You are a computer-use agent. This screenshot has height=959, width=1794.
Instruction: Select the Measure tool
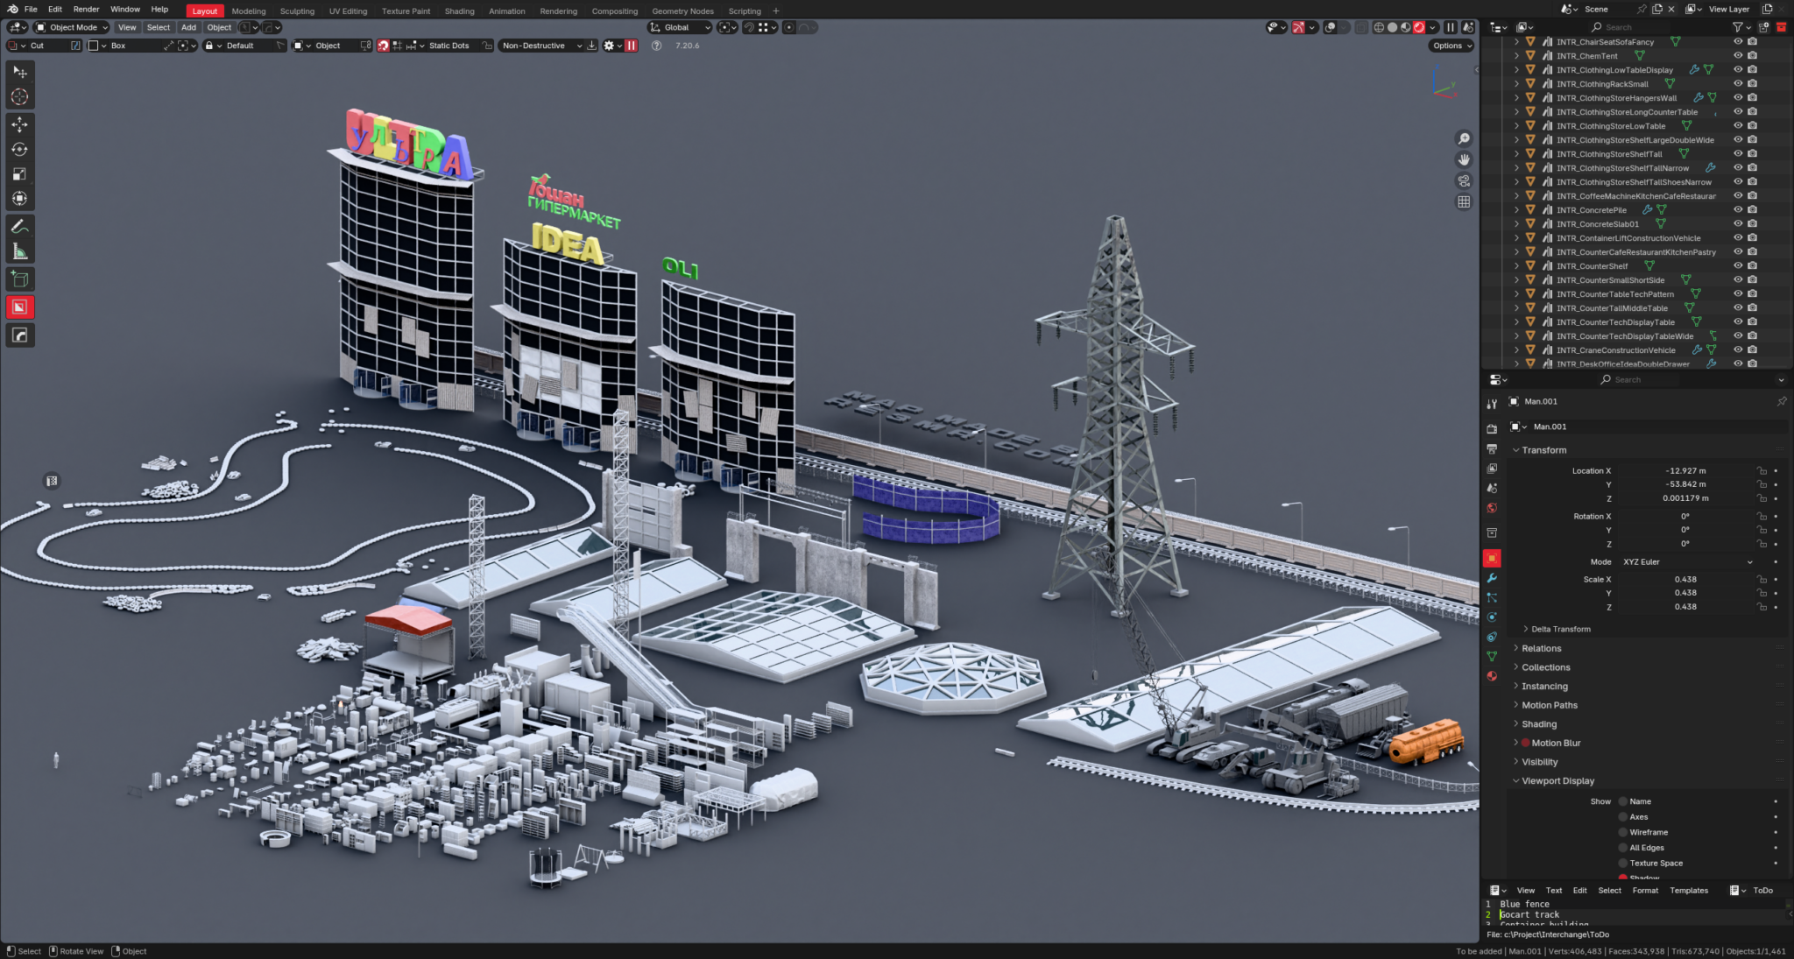[x=19, y=251]
